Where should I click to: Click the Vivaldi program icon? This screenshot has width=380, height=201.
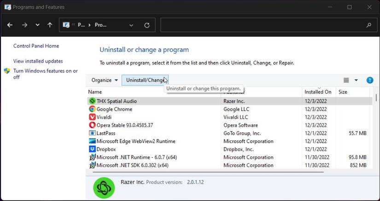pos(92,117)
